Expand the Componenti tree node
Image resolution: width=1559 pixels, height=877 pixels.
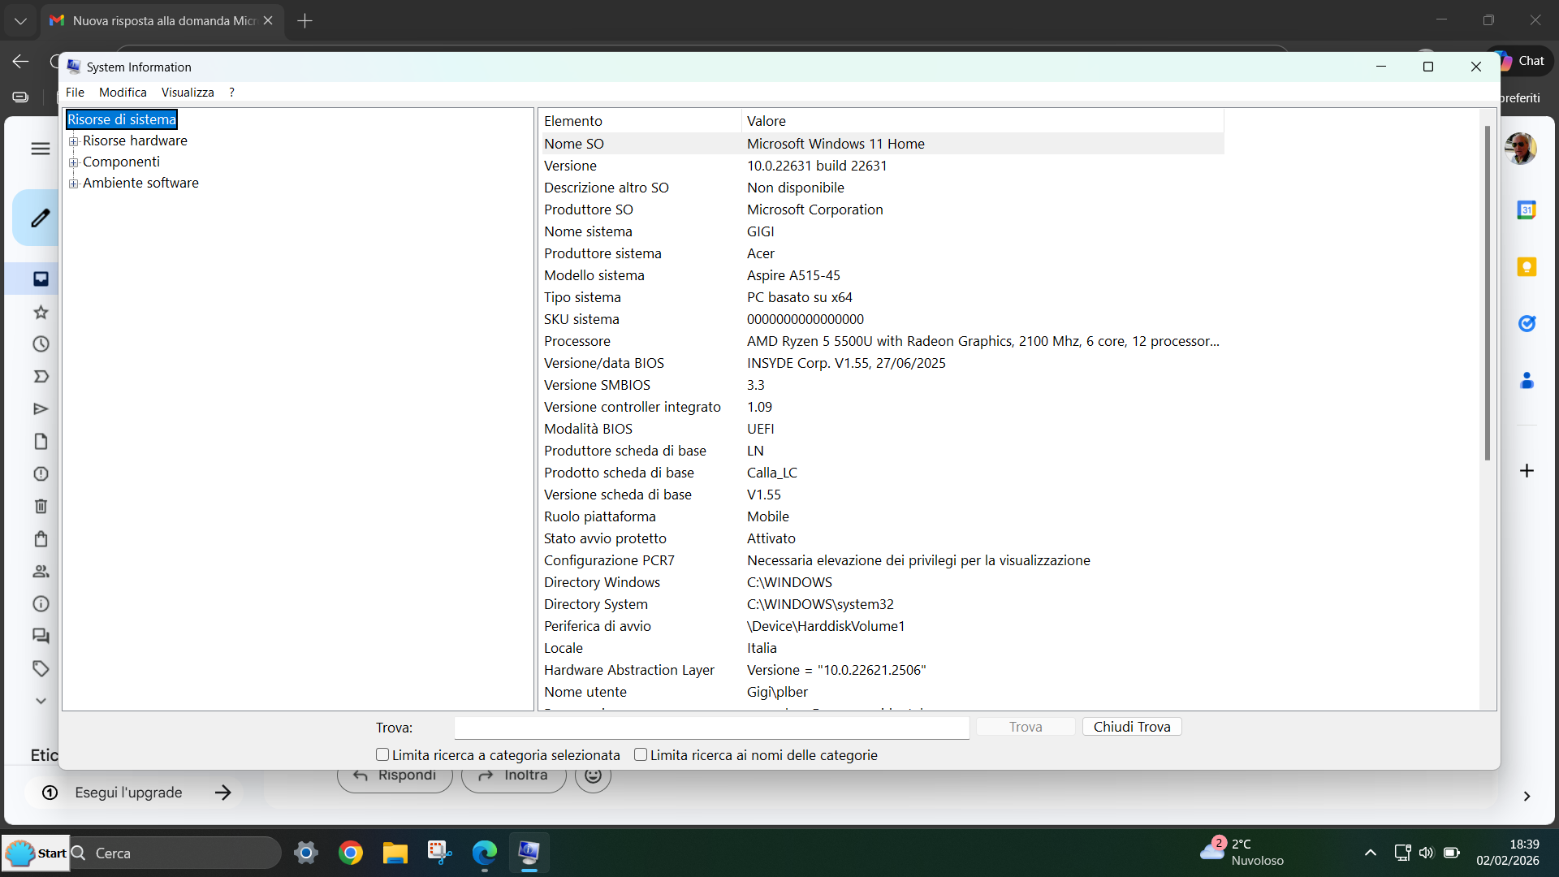point(74,162)
